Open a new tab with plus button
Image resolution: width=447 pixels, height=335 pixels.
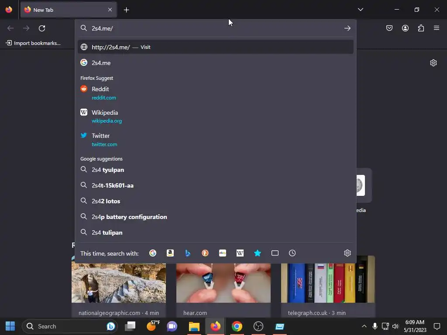pos(126,10)
